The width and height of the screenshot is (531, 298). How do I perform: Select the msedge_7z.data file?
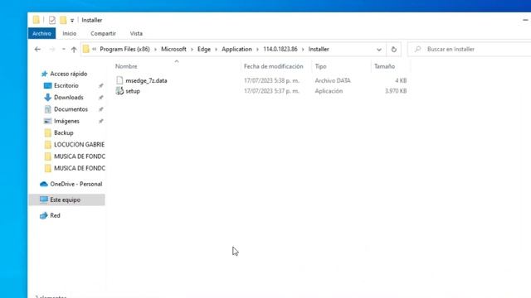point(146,81)
